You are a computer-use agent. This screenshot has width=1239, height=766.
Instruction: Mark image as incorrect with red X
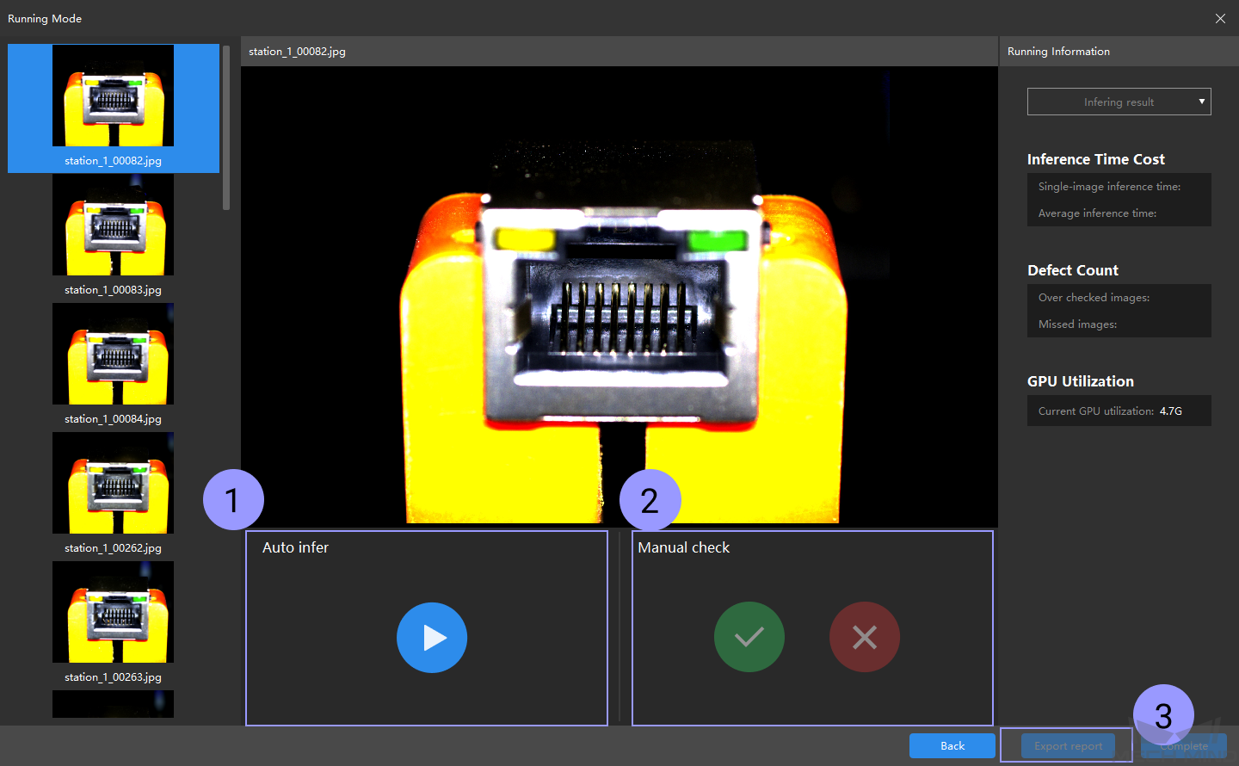865,637
